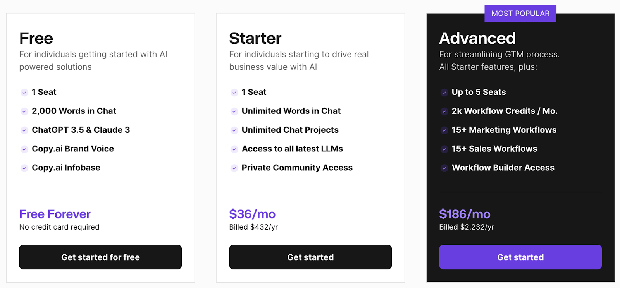Click checkmark icon beside 15+ Marketing Workflows
Image resolution: width=620 pixels, height=288 pixels.
(444, 130)
